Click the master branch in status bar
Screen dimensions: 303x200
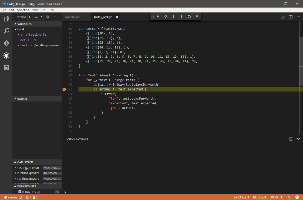11,197
